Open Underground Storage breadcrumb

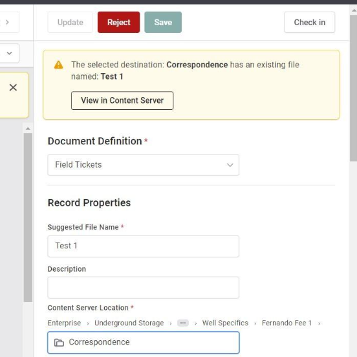tap(129, 323)
